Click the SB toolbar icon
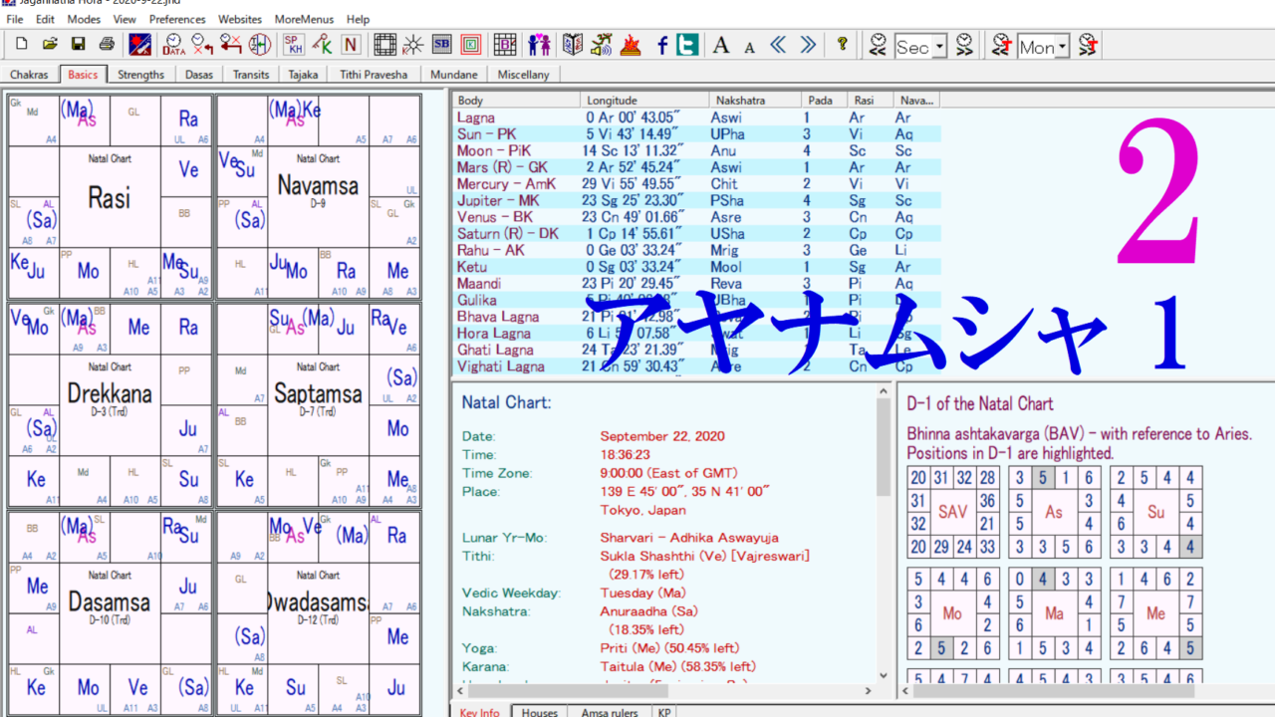Image resolution: width=1275 pixels, height=717 pixels. (x=442, y=45)
